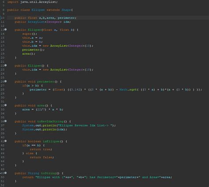
Task: Collapse the area() method fold marker
Action: [5, 105]
